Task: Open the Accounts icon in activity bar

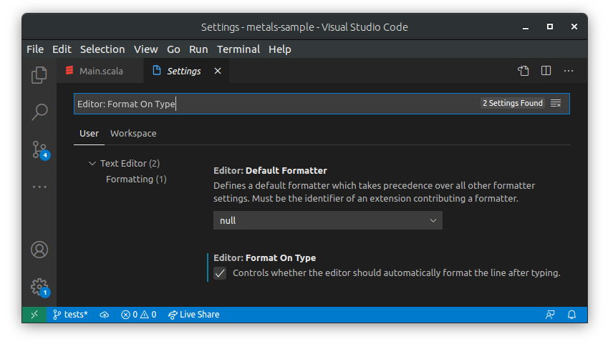Action: pyautogui.click(x=39, y=250)
